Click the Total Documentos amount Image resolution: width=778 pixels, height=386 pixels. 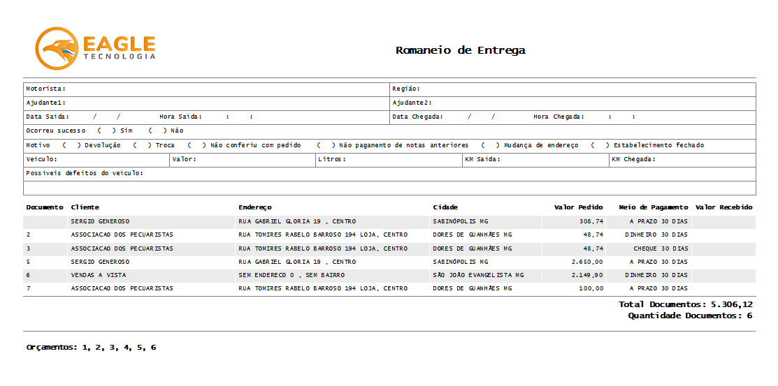731,304
